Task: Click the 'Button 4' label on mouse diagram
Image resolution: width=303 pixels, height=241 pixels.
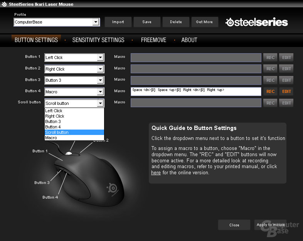Action: coord(50,197)
